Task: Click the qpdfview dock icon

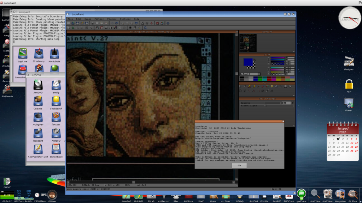Action: coord(301,195)
